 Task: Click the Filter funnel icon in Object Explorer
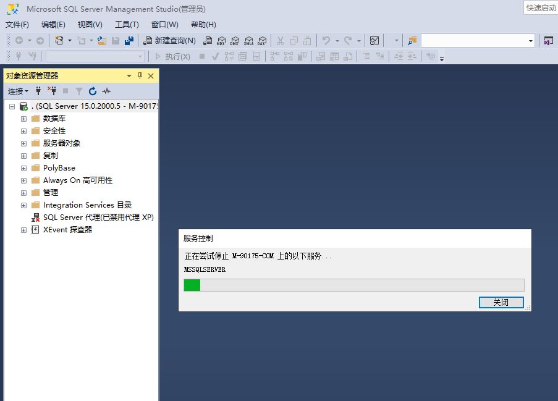tap(79, 91)
